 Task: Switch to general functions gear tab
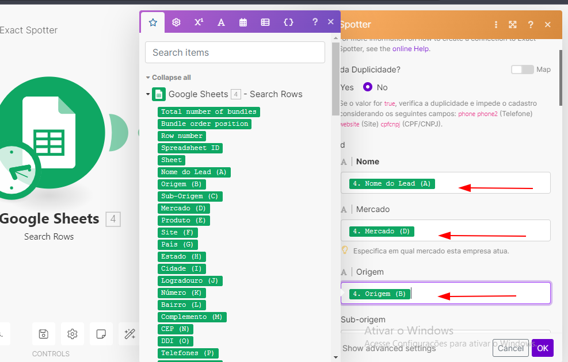coord(176,22)
